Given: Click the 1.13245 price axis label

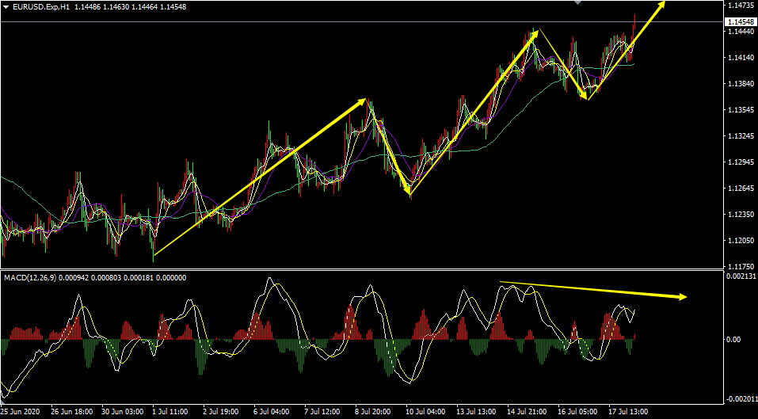Looking at the screenshot, I should 742,135.
